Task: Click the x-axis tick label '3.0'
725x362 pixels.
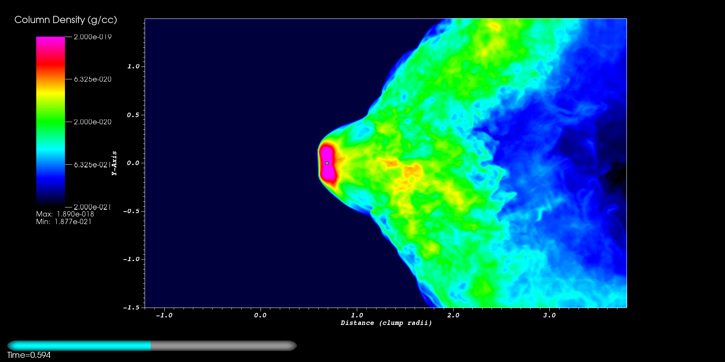Action: click(550, 315)
